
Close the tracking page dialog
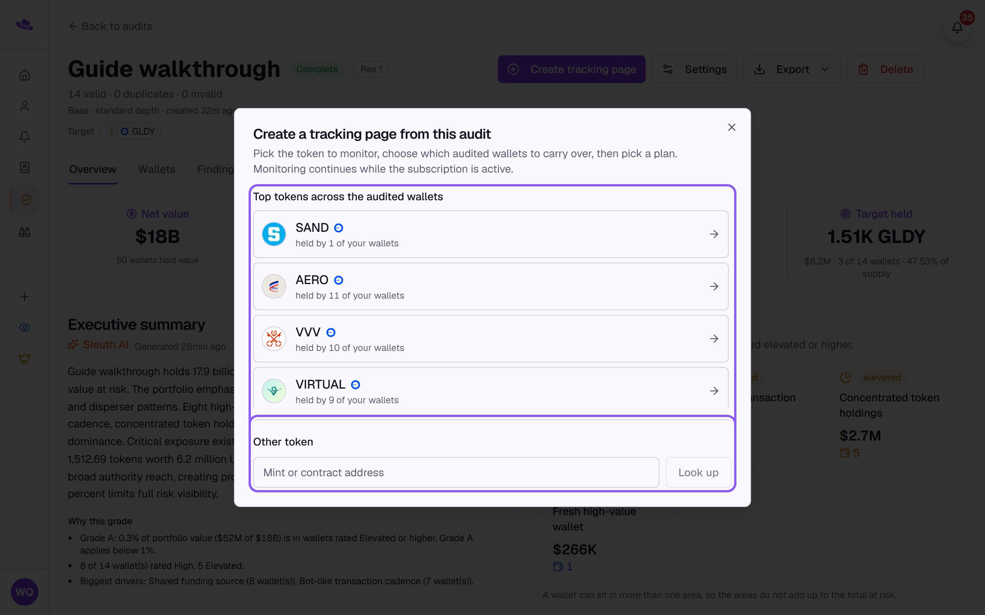point(731,127)
